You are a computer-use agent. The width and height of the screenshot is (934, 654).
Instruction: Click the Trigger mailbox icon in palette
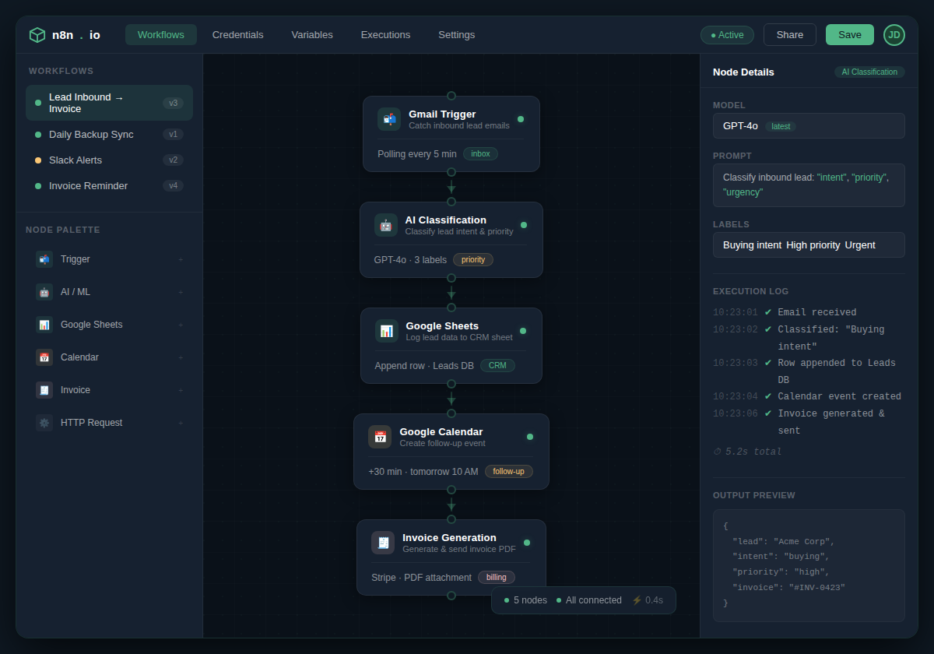[x=44, y=259]
